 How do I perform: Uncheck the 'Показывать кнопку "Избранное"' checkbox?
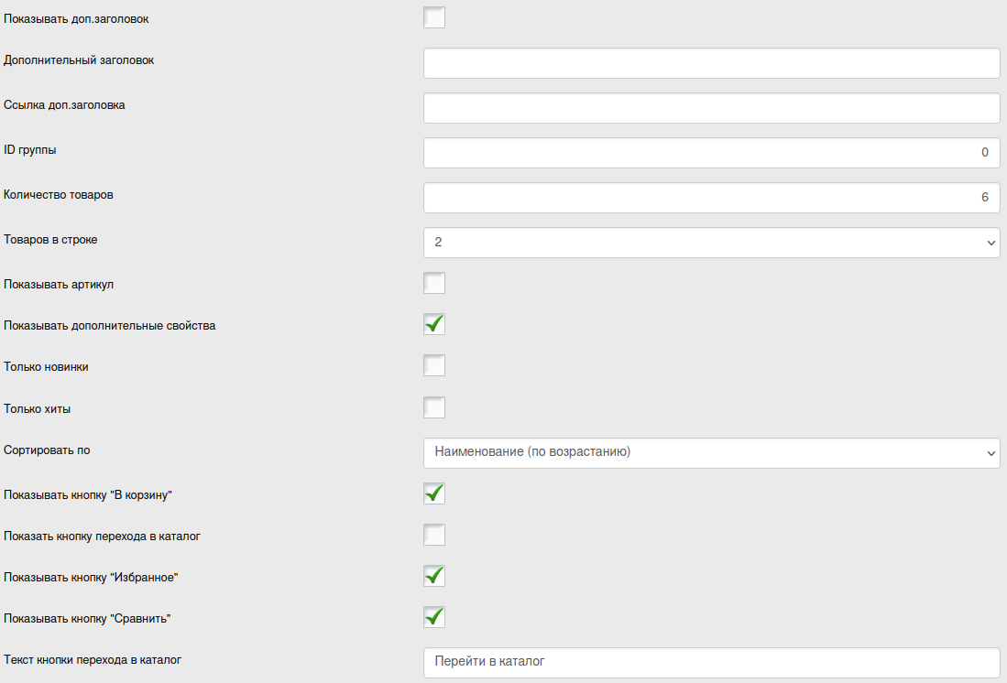click(x=434, y=576)
